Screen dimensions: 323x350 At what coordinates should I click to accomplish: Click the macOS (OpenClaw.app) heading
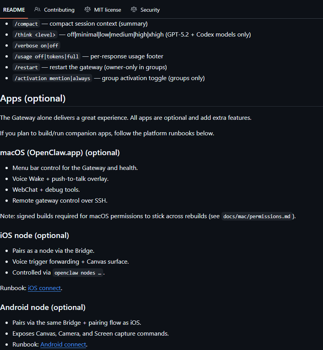(x=60, y=152)
